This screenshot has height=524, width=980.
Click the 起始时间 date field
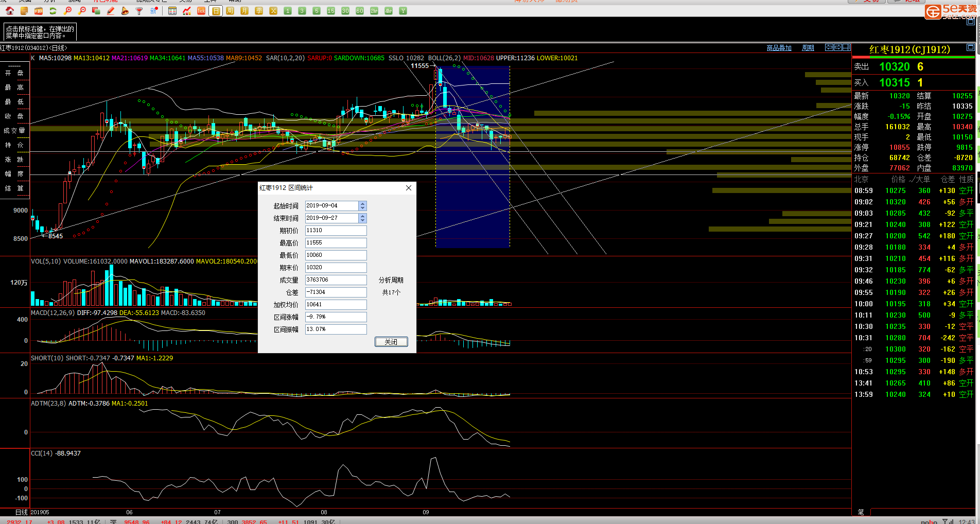332,206
